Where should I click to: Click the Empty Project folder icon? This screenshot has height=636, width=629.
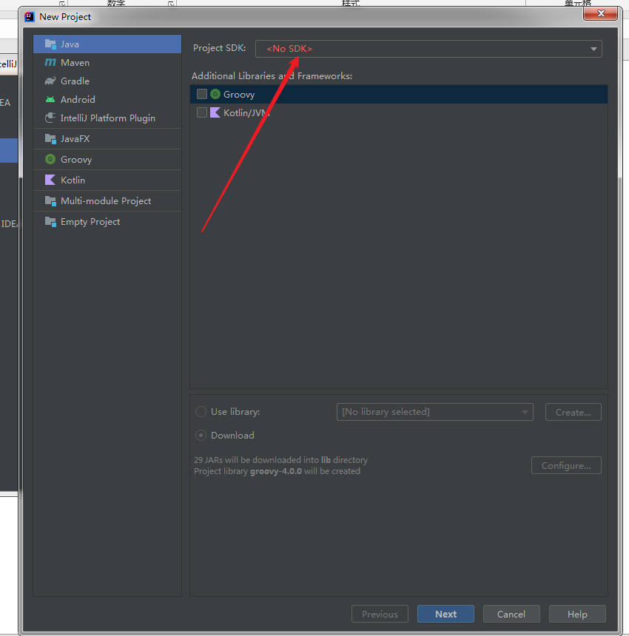pos(50,222)
